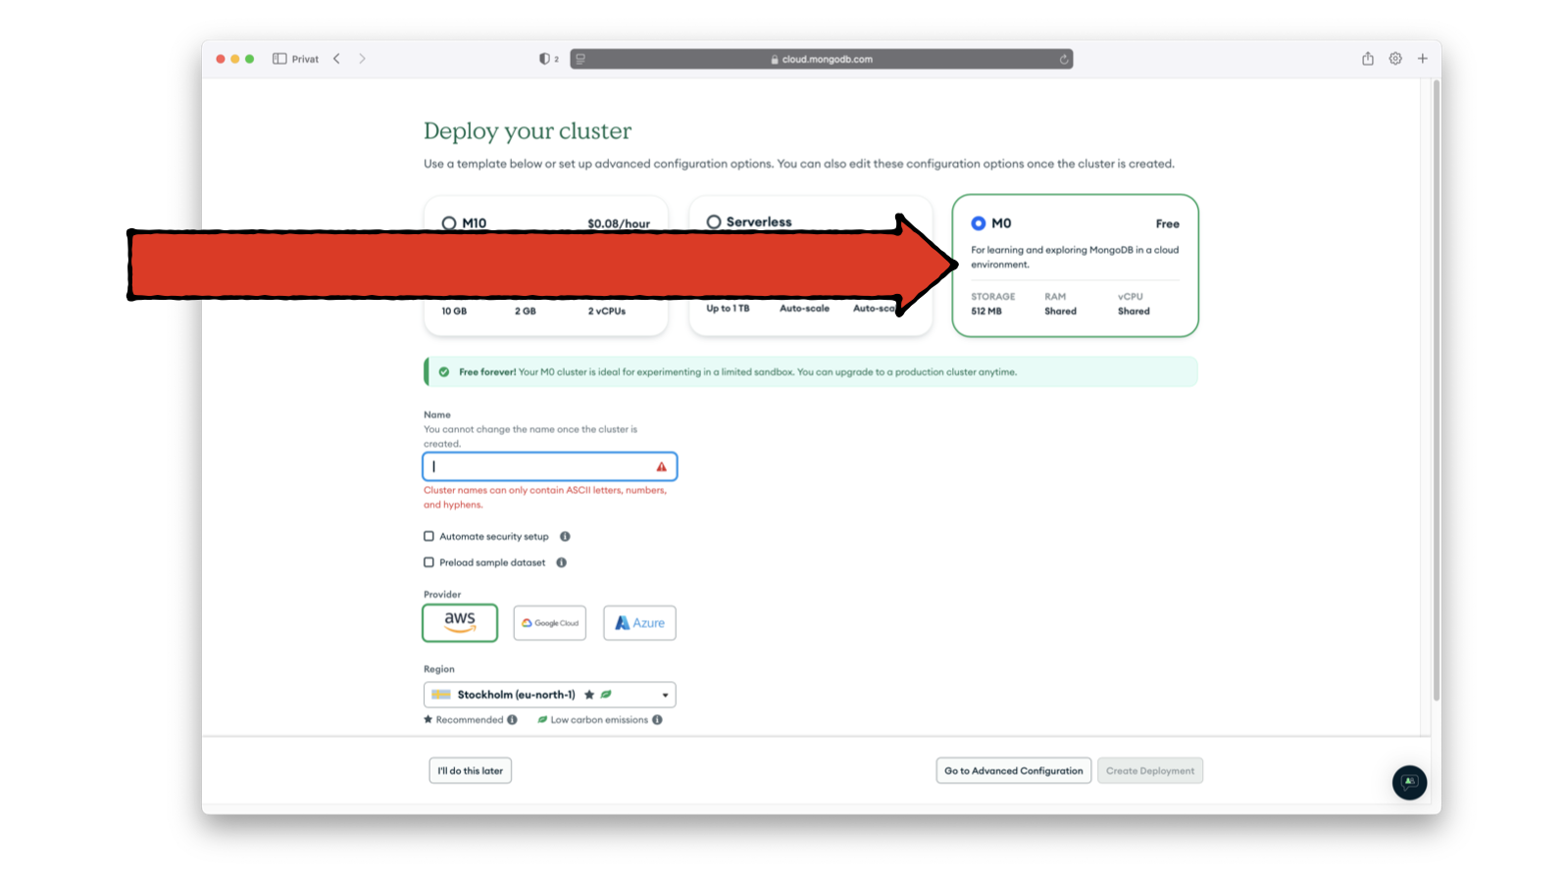The height and width of the screenshot is (873, 1565).
Task: Go back with the Safari back arrow
Action: 336,59
